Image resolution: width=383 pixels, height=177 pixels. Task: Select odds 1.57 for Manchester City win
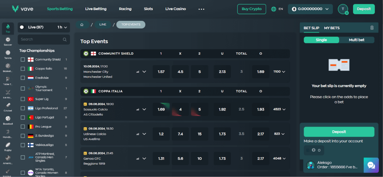(161, 72)
